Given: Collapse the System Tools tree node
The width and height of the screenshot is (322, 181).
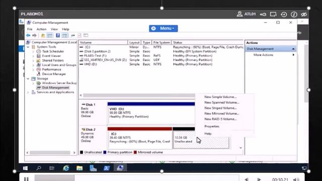Looking at the screenshot, I should (x=28, y=47).
